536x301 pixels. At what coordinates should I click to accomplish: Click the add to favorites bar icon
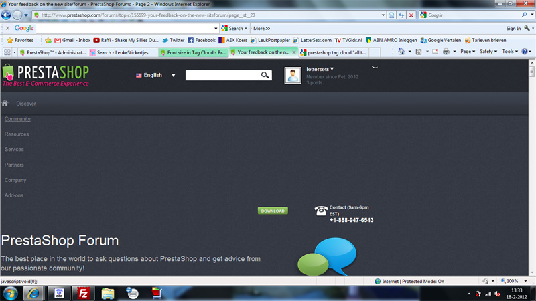coord(48,41)
